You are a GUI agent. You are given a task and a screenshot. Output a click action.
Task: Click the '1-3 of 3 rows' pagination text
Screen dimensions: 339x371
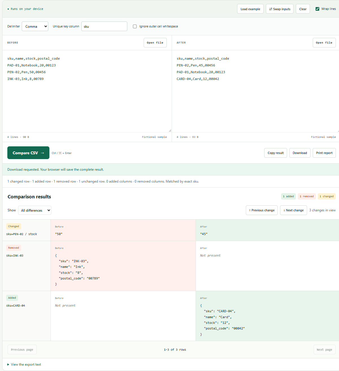point(175,350)
